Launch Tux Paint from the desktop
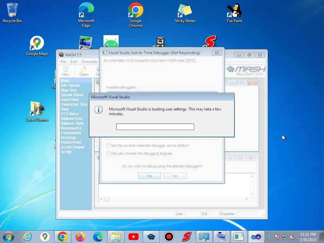Image resolution: width=324 pixels, height=243 pixels. pos(234,13)
